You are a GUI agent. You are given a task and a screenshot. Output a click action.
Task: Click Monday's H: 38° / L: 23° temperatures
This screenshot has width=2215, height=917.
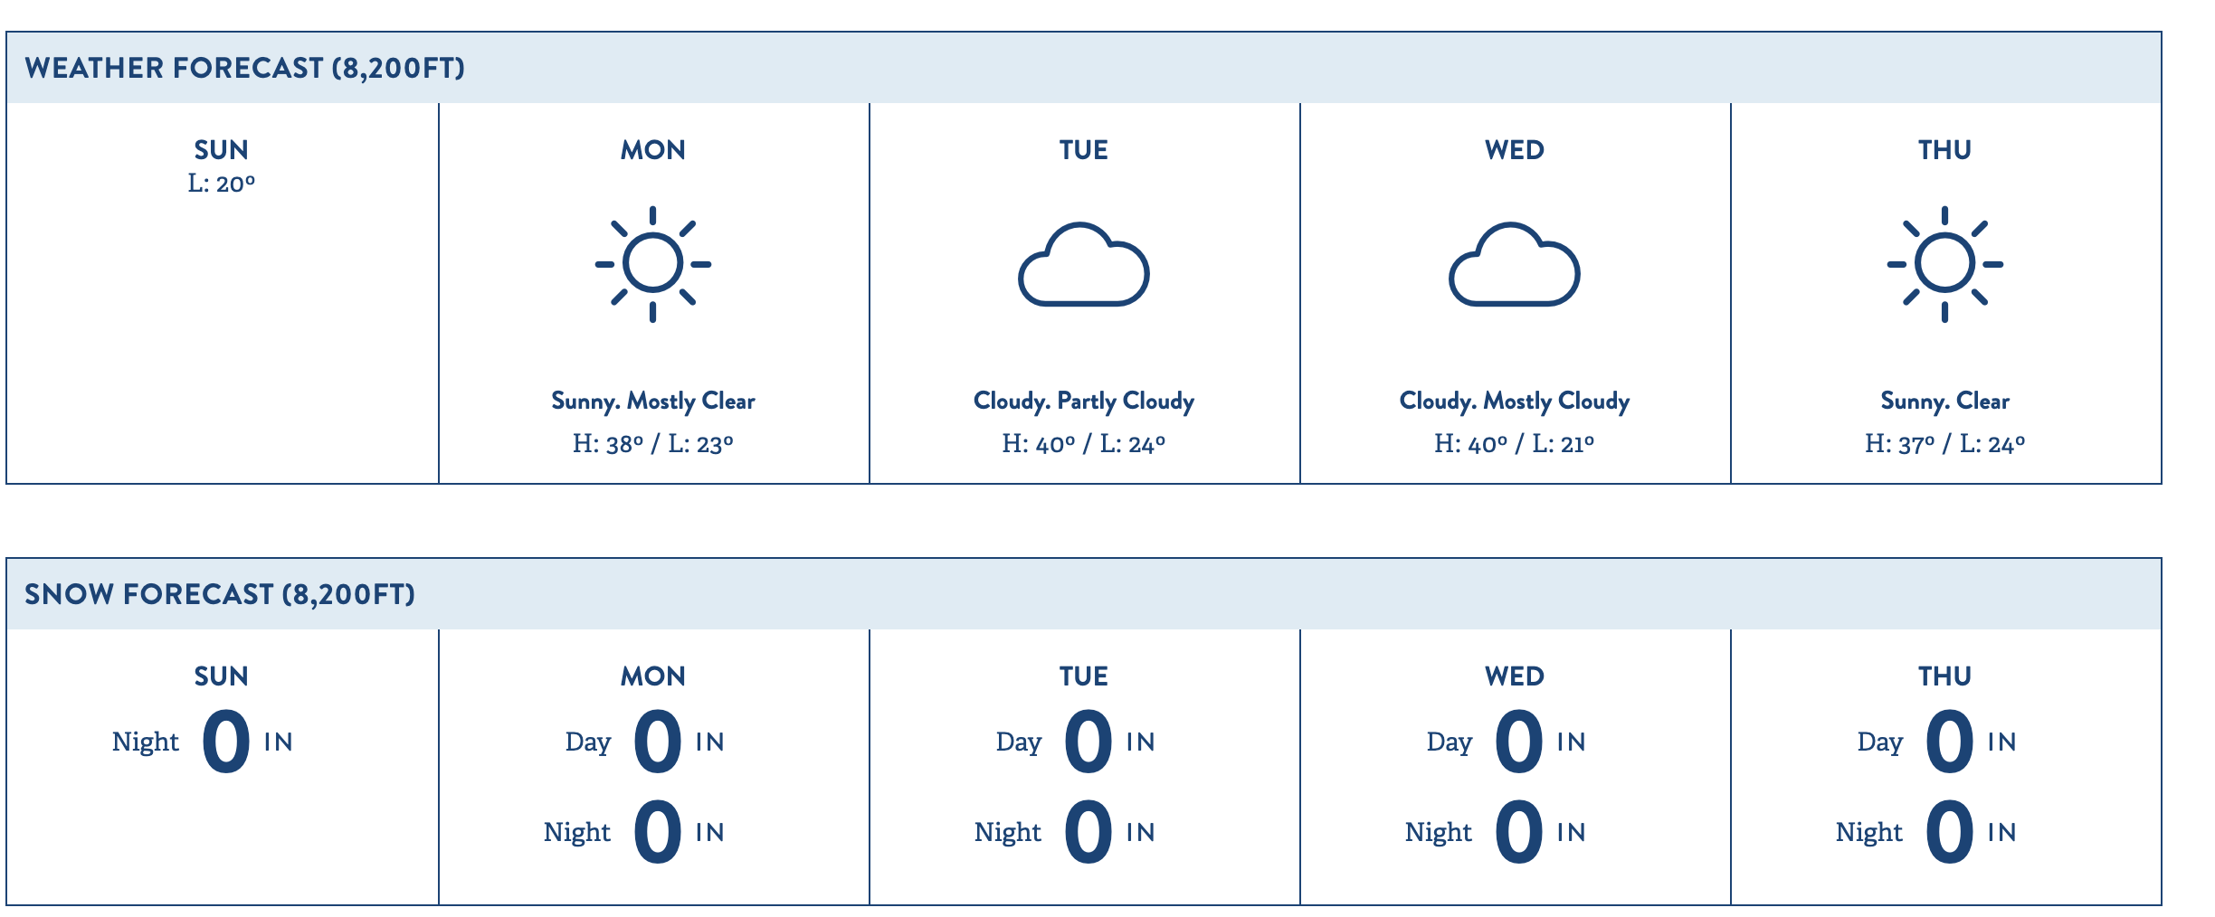coord(652,444)
